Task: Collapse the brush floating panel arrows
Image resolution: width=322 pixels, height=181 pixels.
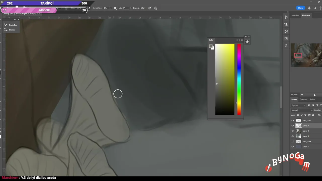Action: (x=15, y=20)
